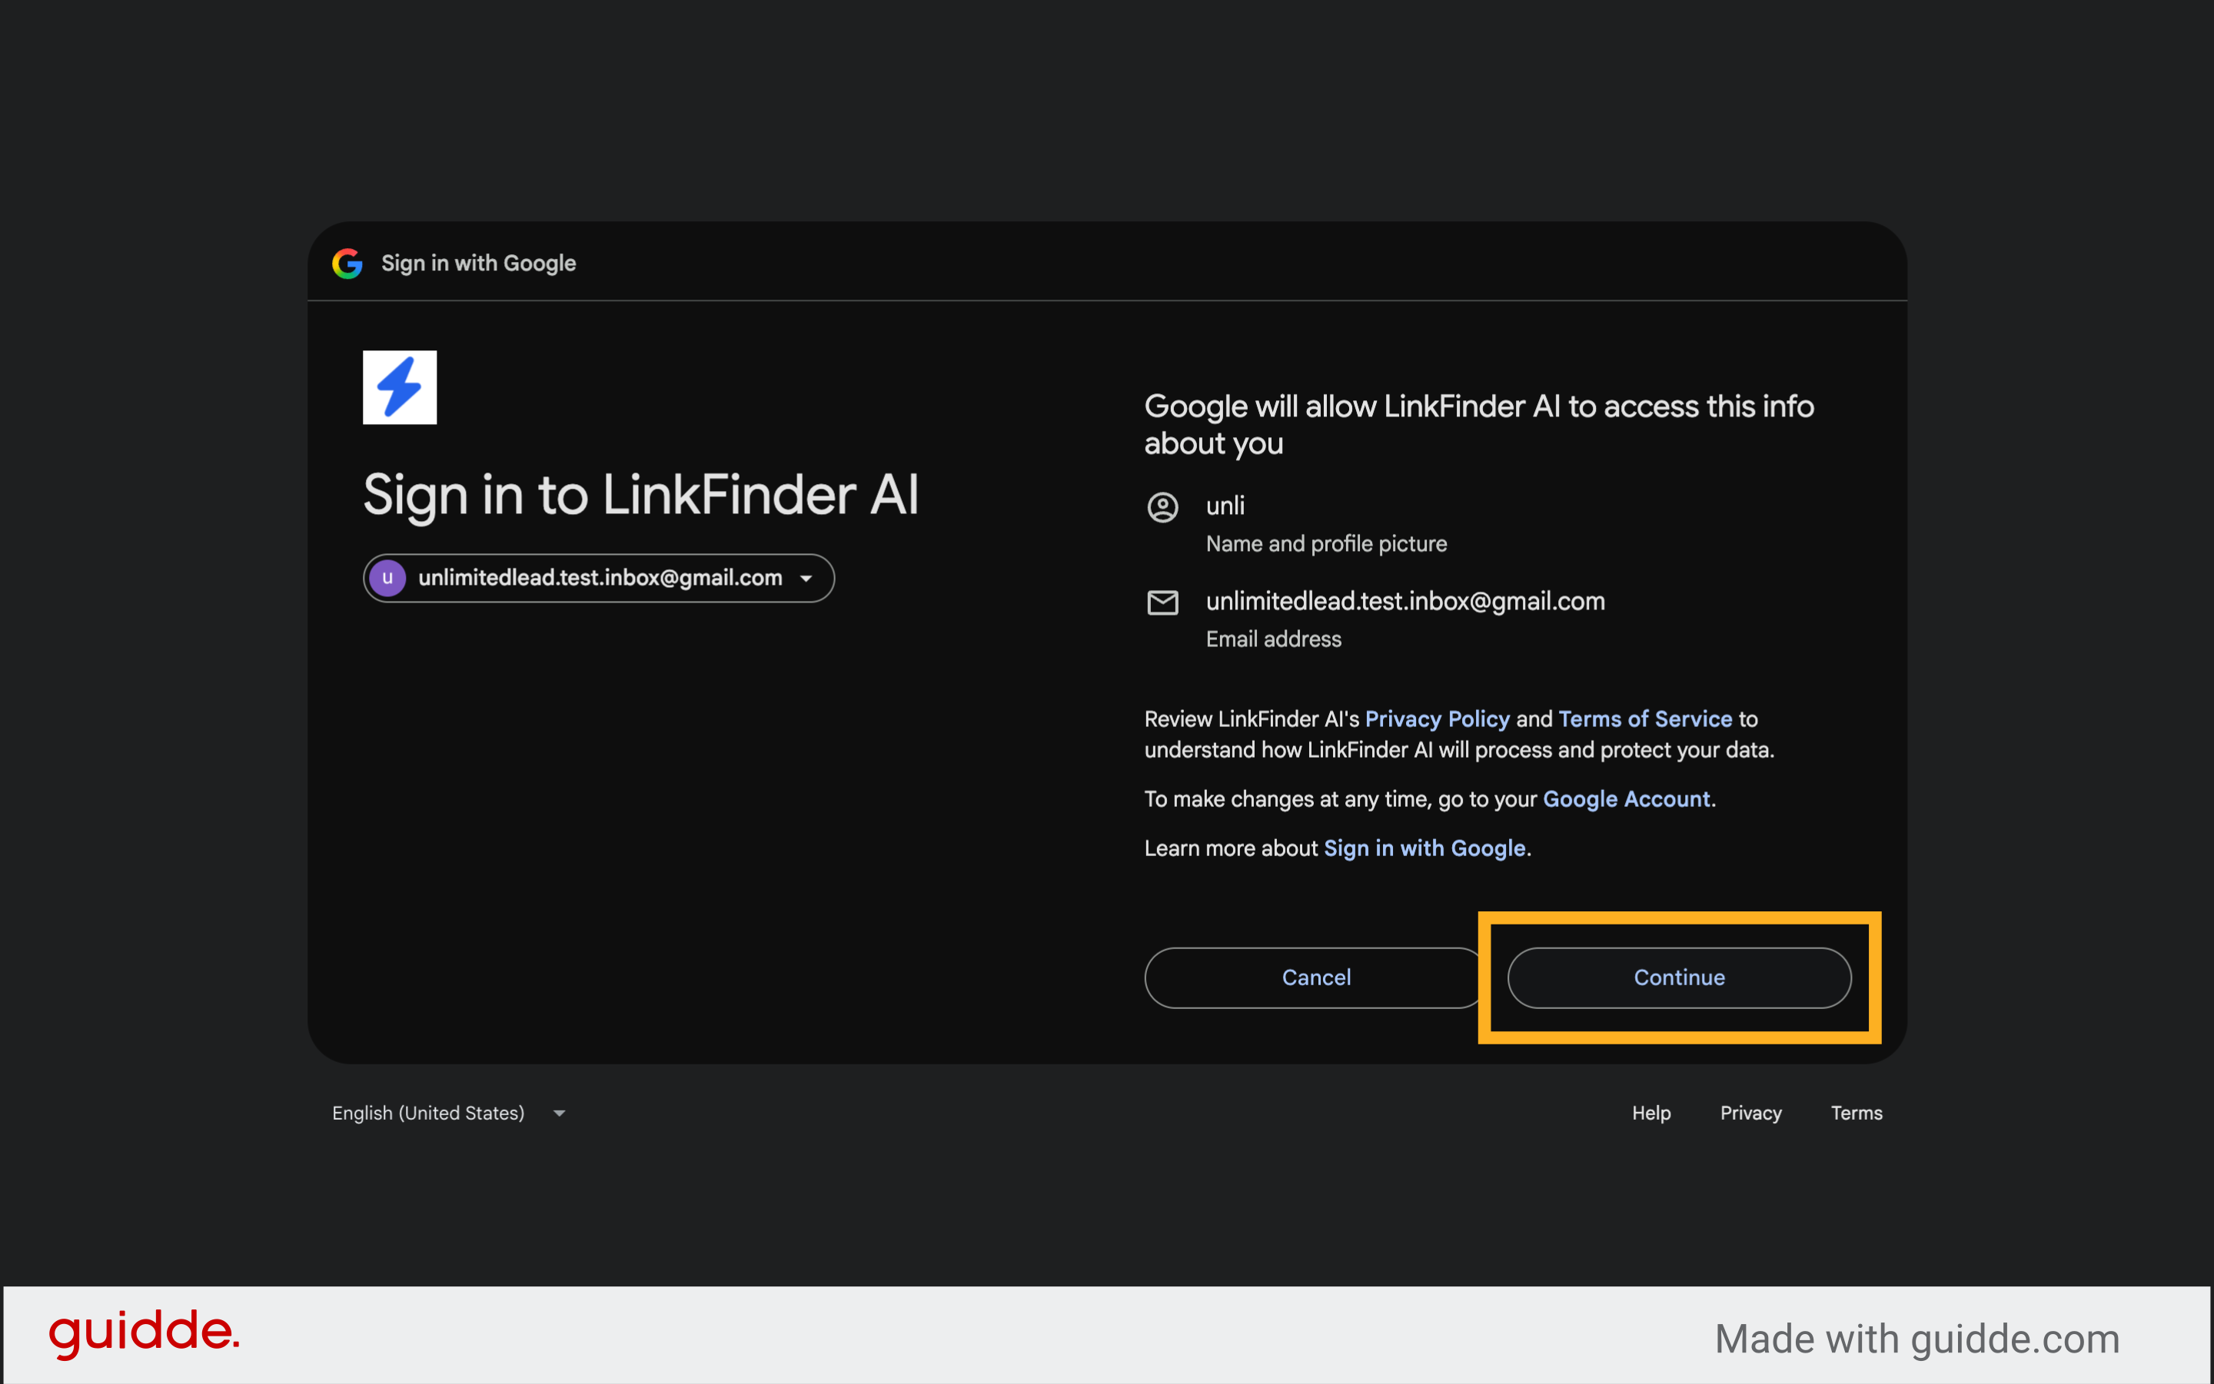
Task: Click the 'Sign in to LinkFinder AI' heading
Action: pyautogui.click(x=641, y=495)
